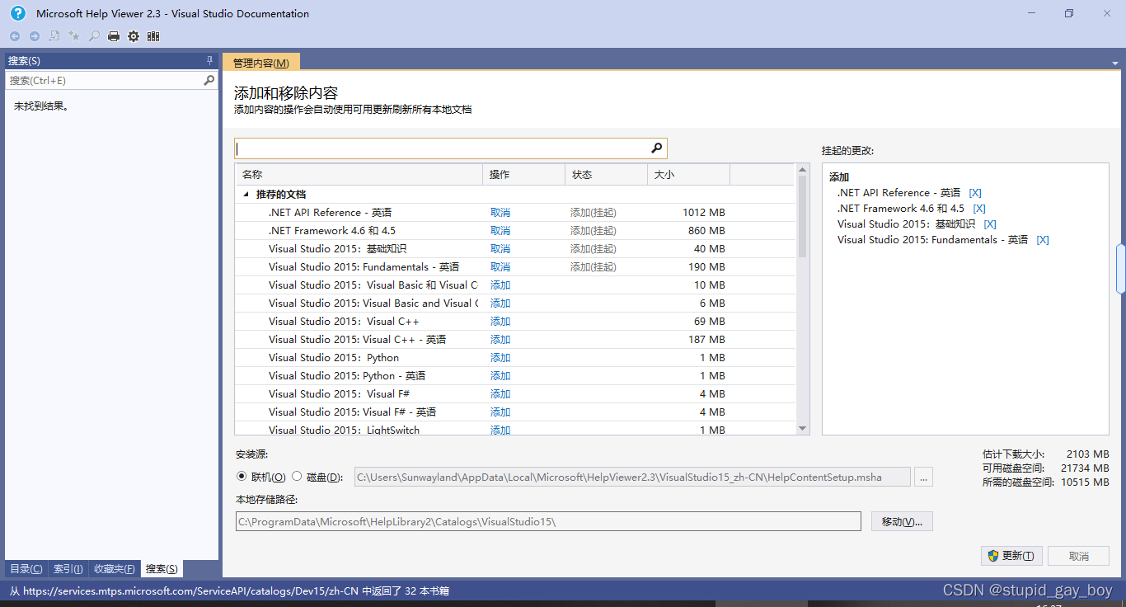The image size is (1126, 607).
Task: Add the Visual Studio 2015: Python row without 英语
Action: [500, 358]
